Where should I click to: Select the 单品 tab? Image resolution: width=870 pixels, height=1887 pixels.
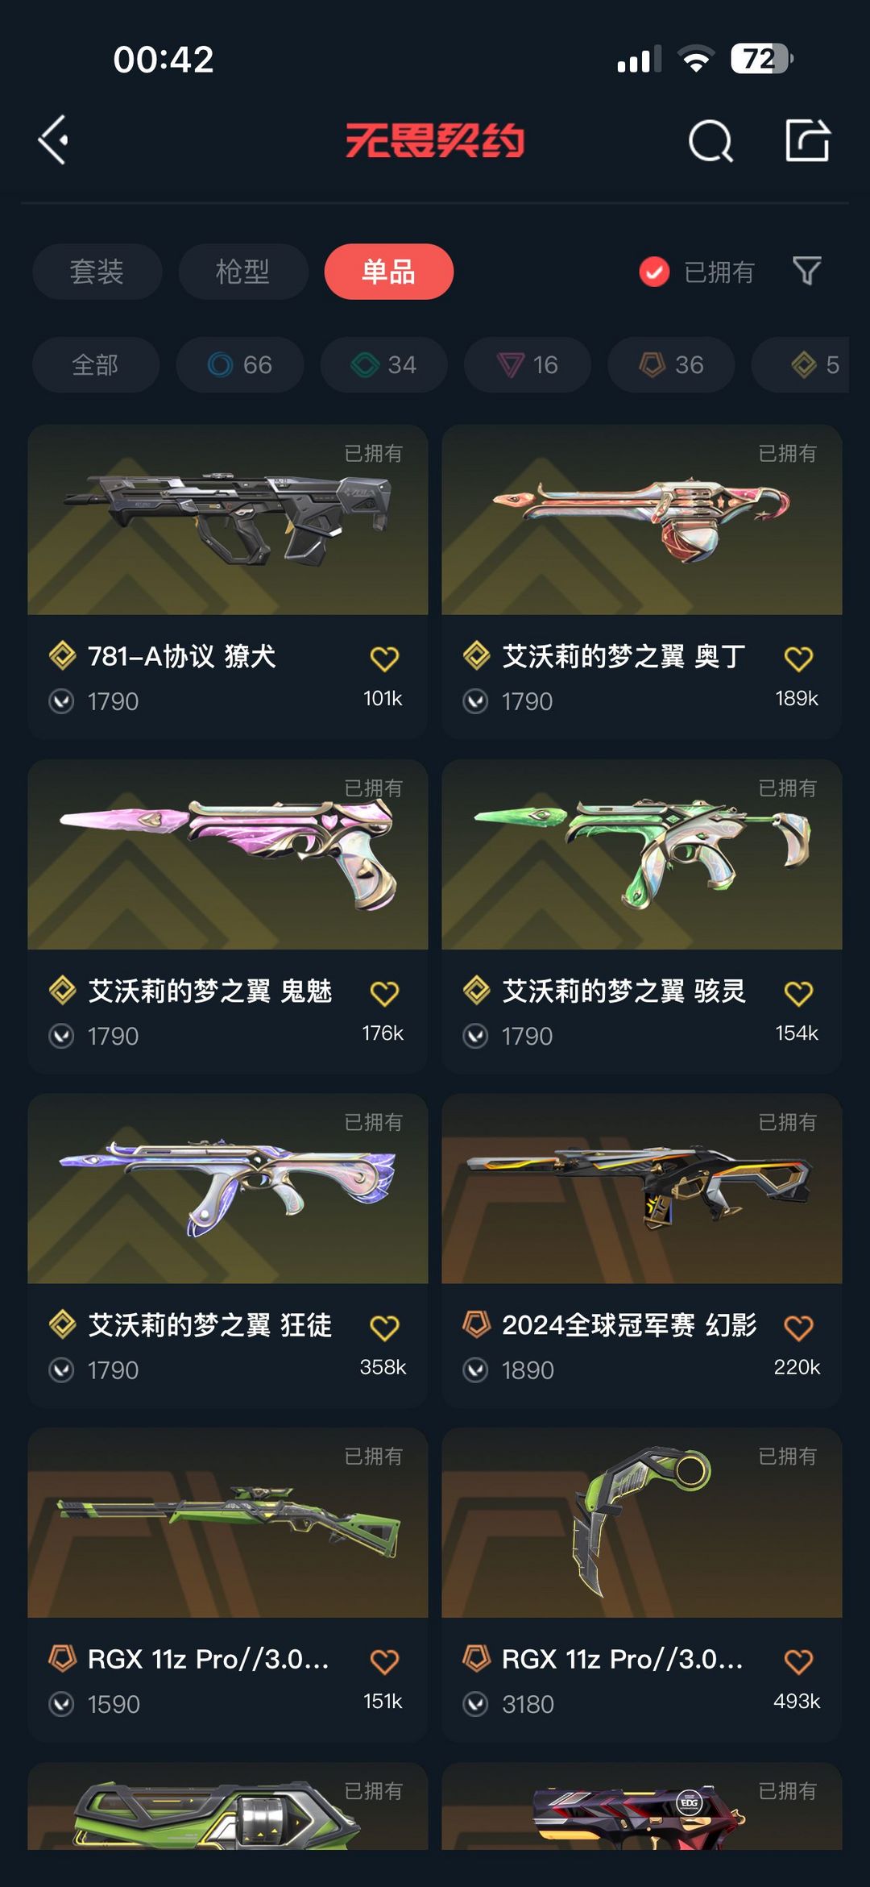[x=388, y=272]
